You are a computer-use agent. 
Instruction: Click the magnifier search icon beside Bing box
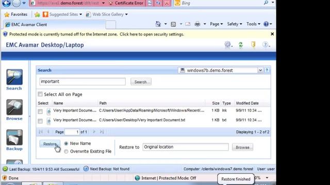[x=266, y=3]
